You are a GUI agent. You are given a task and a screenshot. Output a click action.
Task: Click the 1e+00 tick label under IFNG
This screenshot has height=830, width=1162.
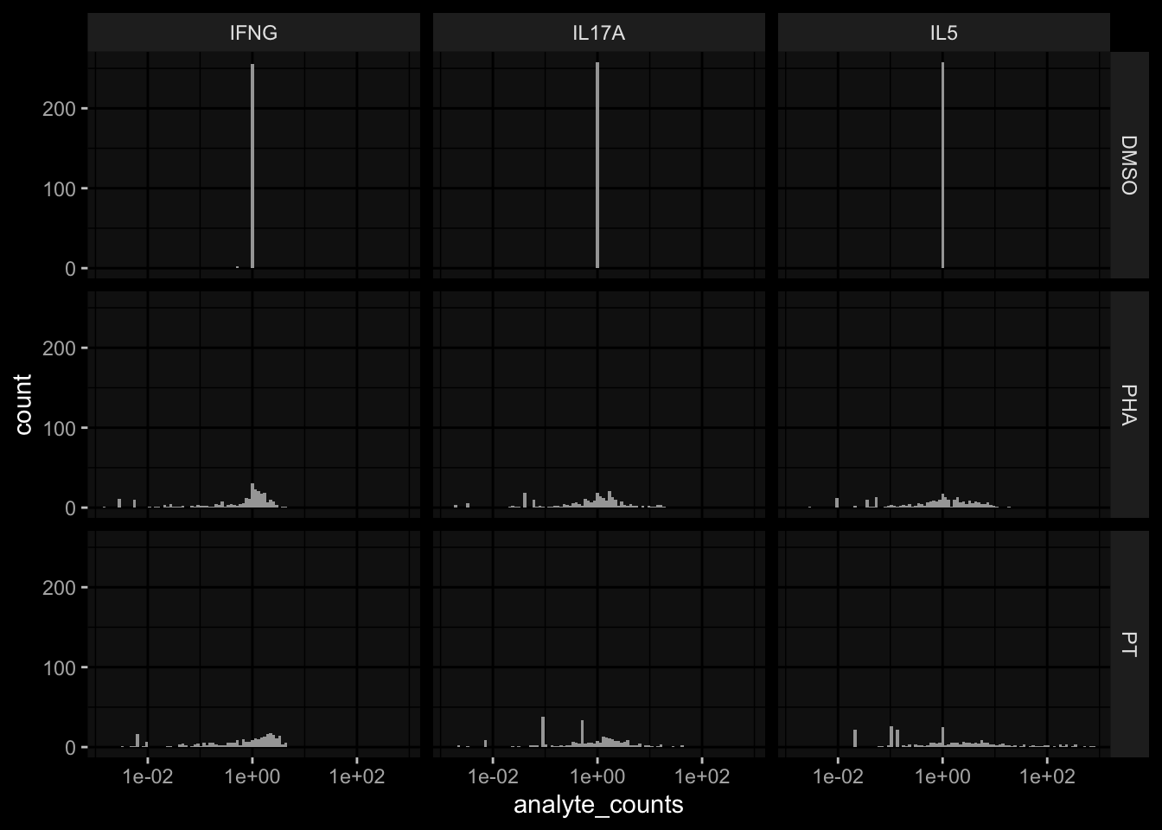click(252, 776)
